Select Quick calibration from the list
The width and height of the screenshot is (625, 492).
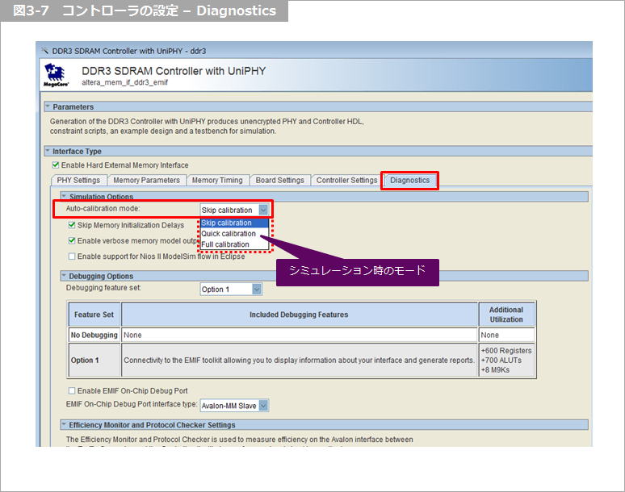coord(229,234)
